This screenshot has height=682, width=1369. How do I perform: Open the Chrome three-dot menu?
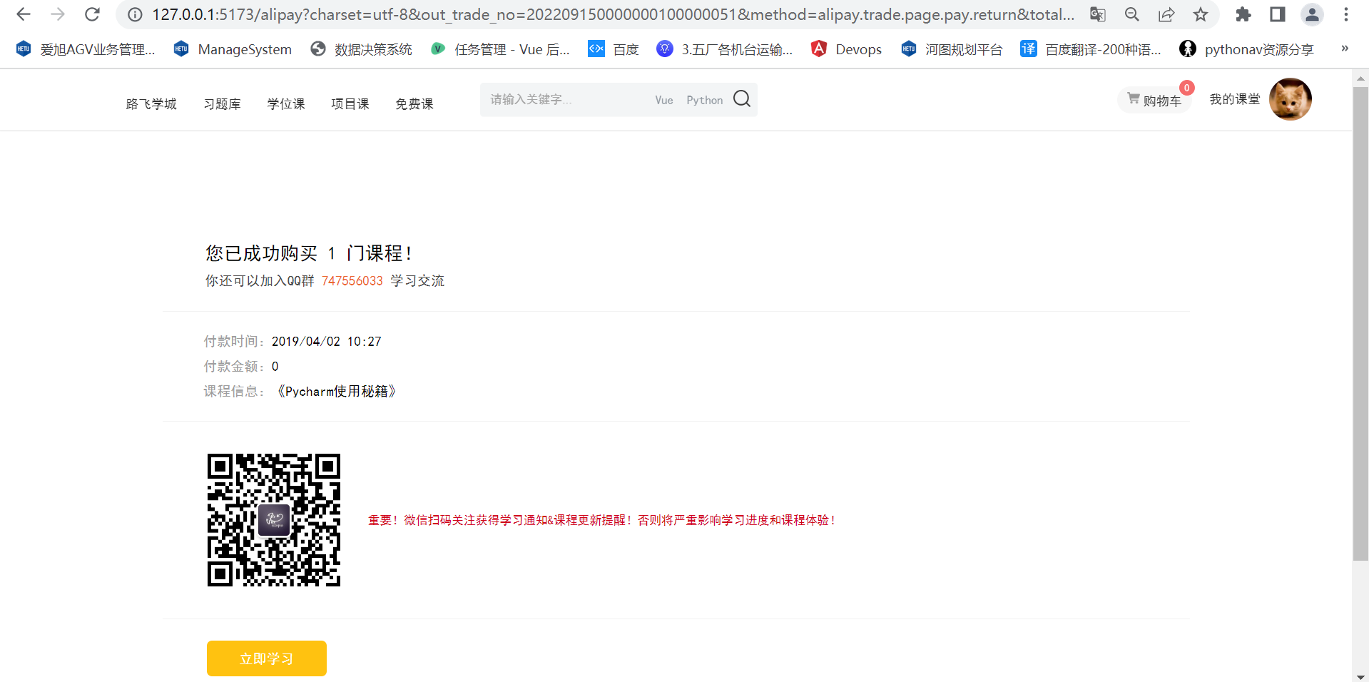tap(1346, 14)
